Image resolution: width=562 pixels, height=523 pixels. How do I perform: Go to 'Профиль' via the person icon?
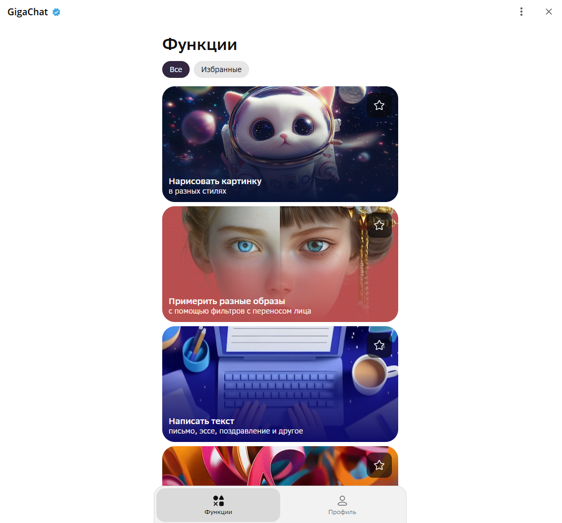tap(342, 500)
